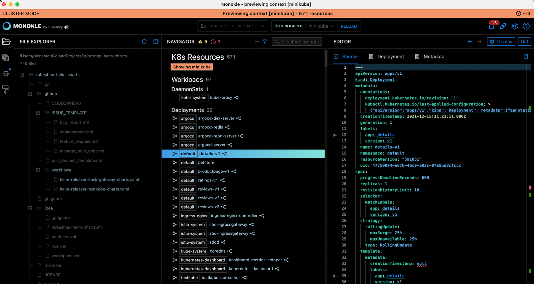534x284 pixels.
Task: Open the plugins manager icon in header
Action: pyautogui.click(x=503, y=26)
